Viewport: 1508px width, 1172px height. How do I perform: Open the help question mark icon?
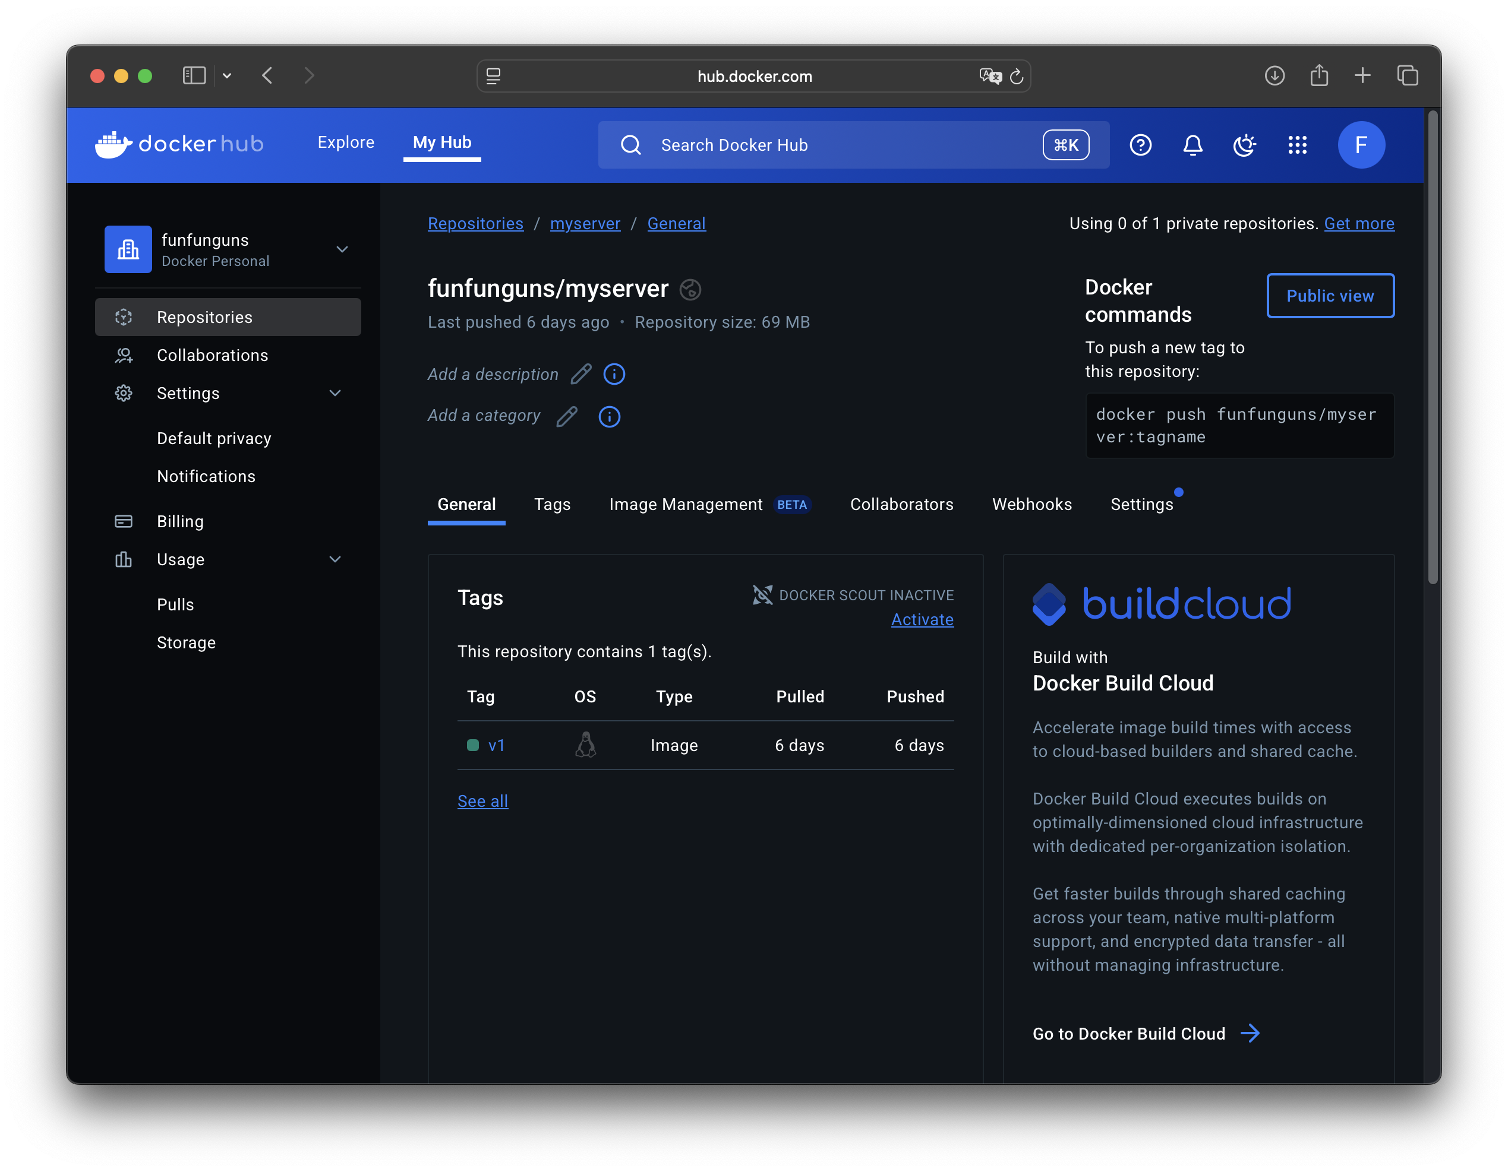(1140, 145)
